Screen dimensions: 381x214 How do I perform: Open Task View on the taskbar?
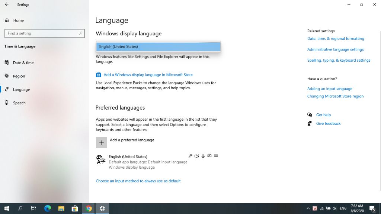(33, 208)
